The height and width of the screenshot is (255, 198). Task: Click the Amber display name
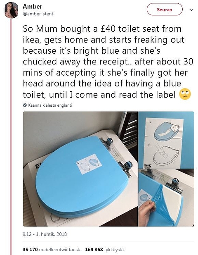[33, 7]
